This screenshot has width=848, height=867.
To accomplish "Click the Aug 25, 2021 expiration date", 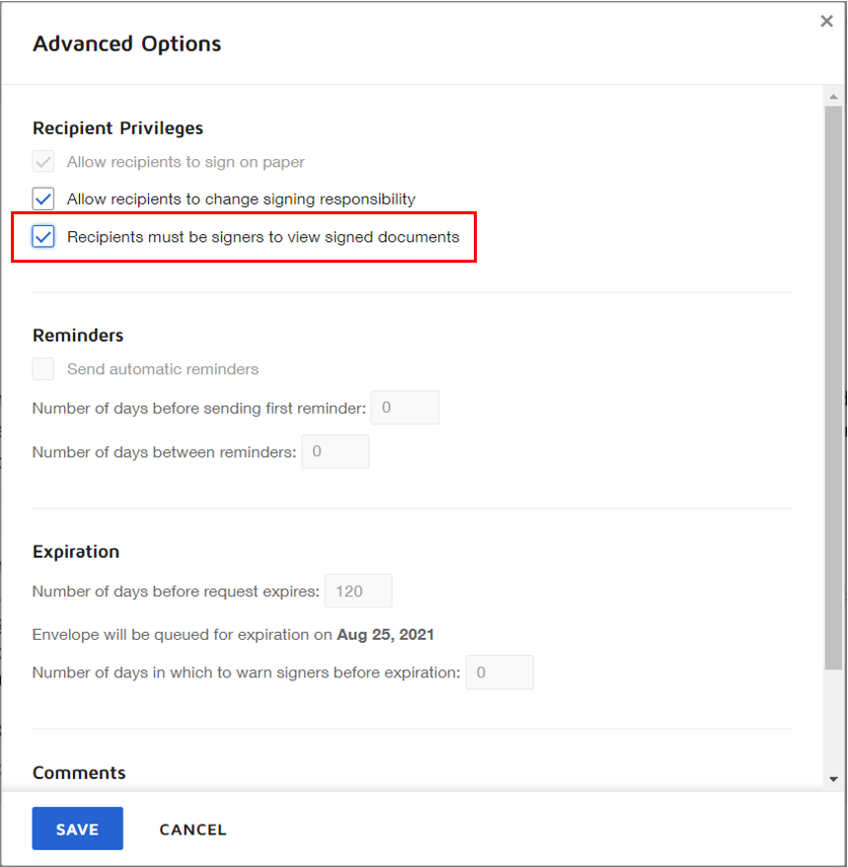I will [385, 635].
